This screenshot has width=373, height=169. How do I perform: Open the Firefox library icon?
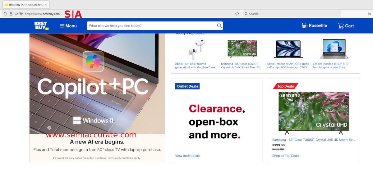click(369, 14)
